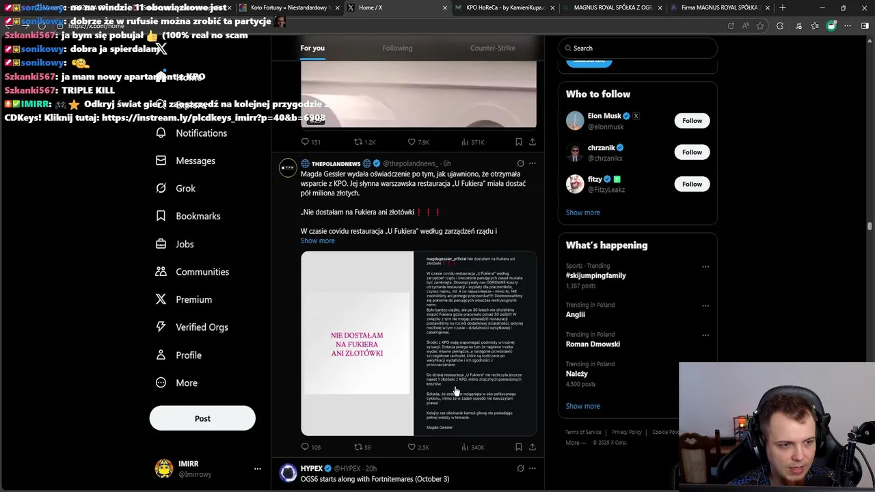Open the Należy trending topic
875x492 pixels.
tap(576, 374)
